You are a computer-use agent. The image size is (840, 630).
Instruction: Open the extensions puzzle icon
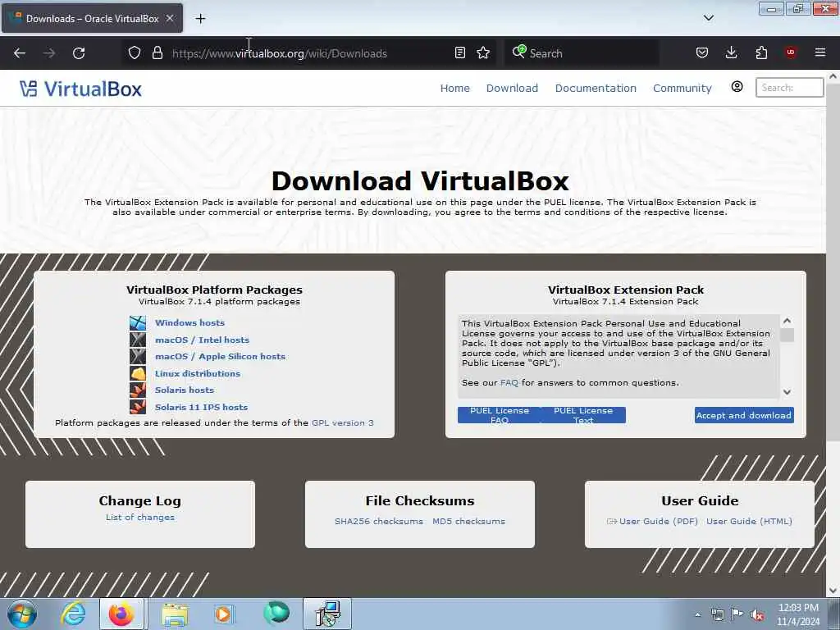pyautogui.click(x=761, y=52)
